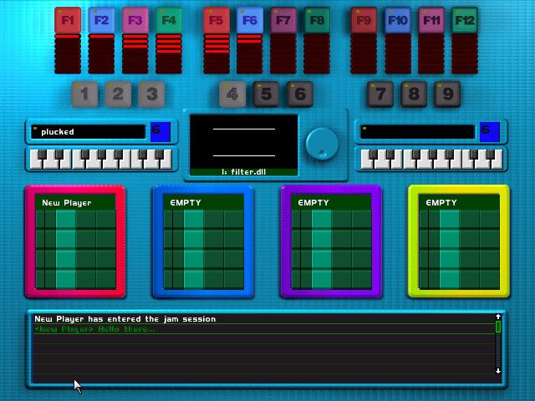Toggle number pad 8
Screen dimensions: 535x401
pyautogui.click(x=414, y=94)
